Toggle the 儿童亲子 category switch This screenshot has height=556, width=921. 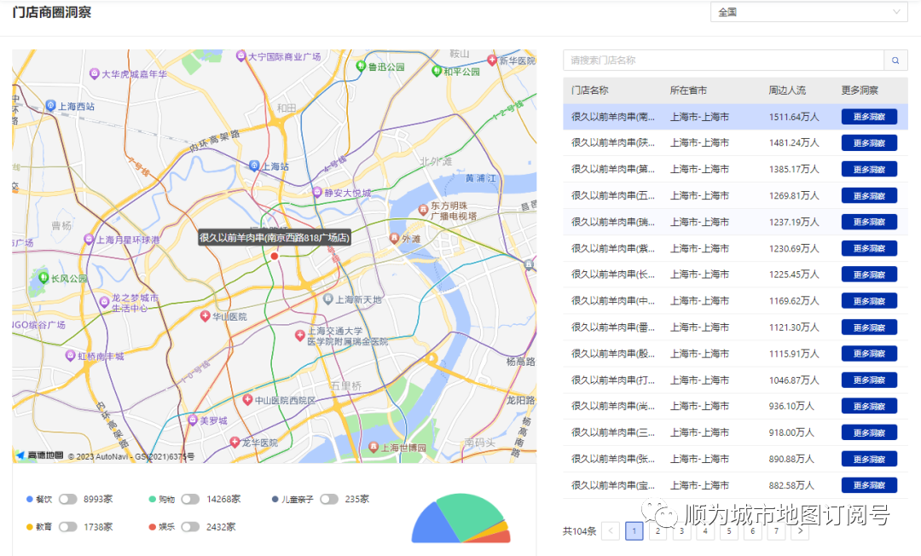click(x=329, y=499)
